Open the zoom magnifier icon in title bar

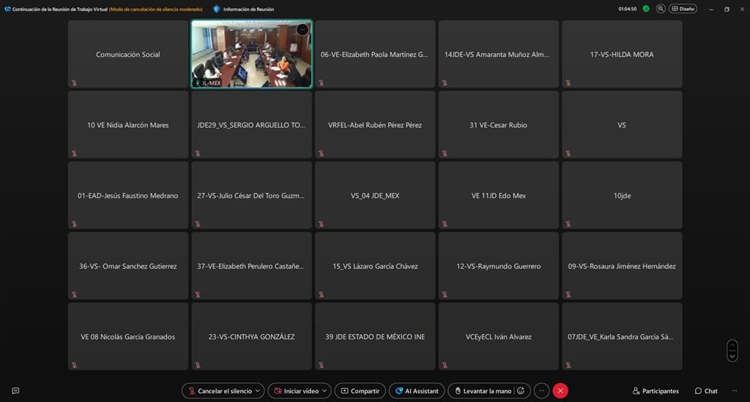click(661, 9)
